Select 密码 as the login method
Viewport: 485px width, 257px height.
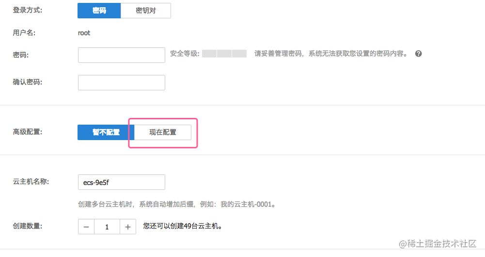[x=99, y=11]
